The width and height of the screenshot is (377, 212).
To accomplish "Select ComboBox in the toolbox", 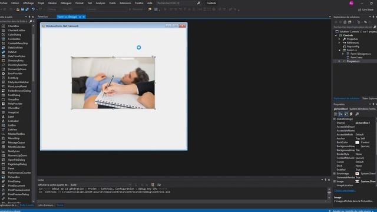I will click(x=14, y=39).
